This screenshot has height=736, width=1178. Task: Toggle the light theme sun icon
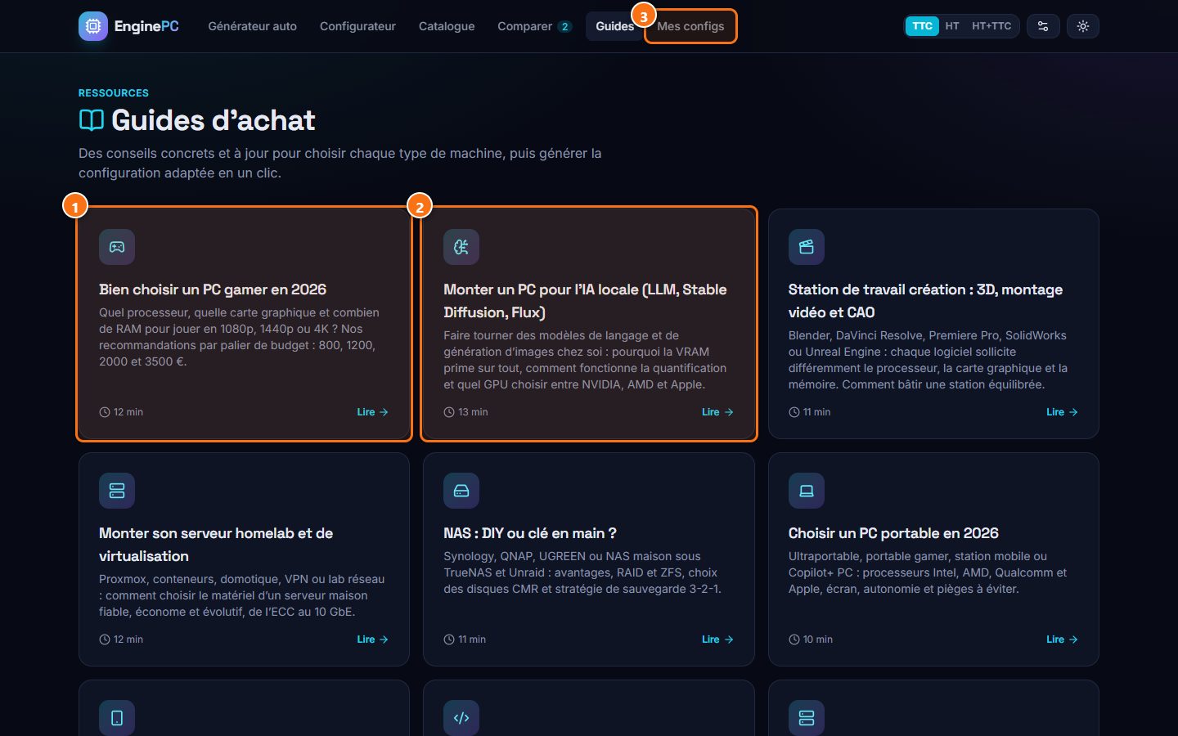[x=1083, y=26]
